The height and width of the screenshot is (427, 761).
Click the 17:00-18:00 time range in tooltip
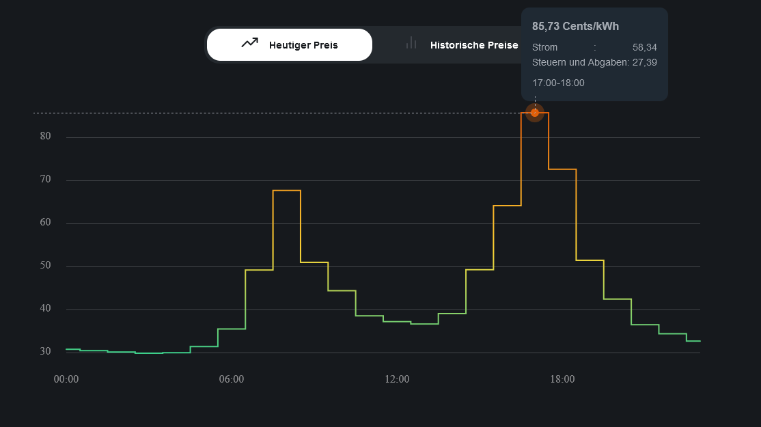click(x=558, y=83)
